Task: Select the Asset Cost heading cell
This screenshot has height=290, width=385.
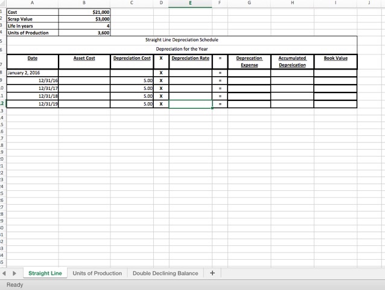Action: [x=84, y=62]
